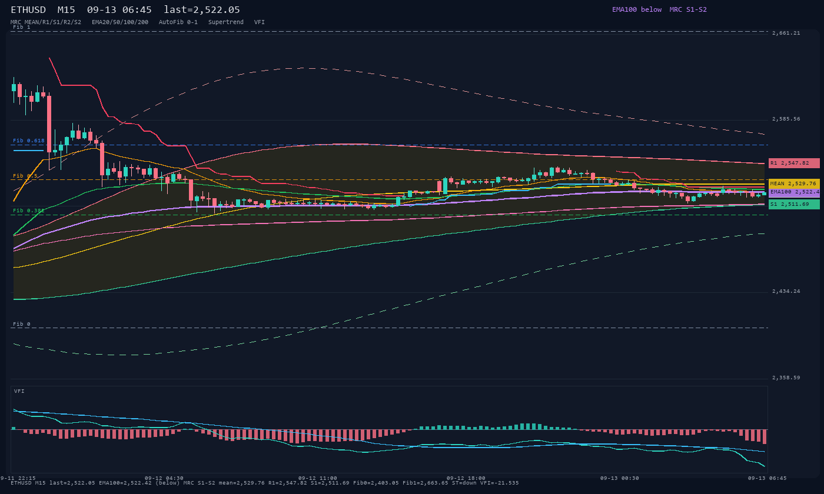This screenshot has height=494, width=824.
Task: Click the 09-13 06:45 timestamp in the title
Action: point(119,10)
